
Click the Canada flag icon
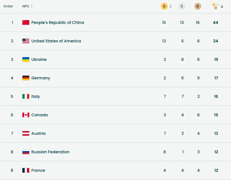pos(26,115)
